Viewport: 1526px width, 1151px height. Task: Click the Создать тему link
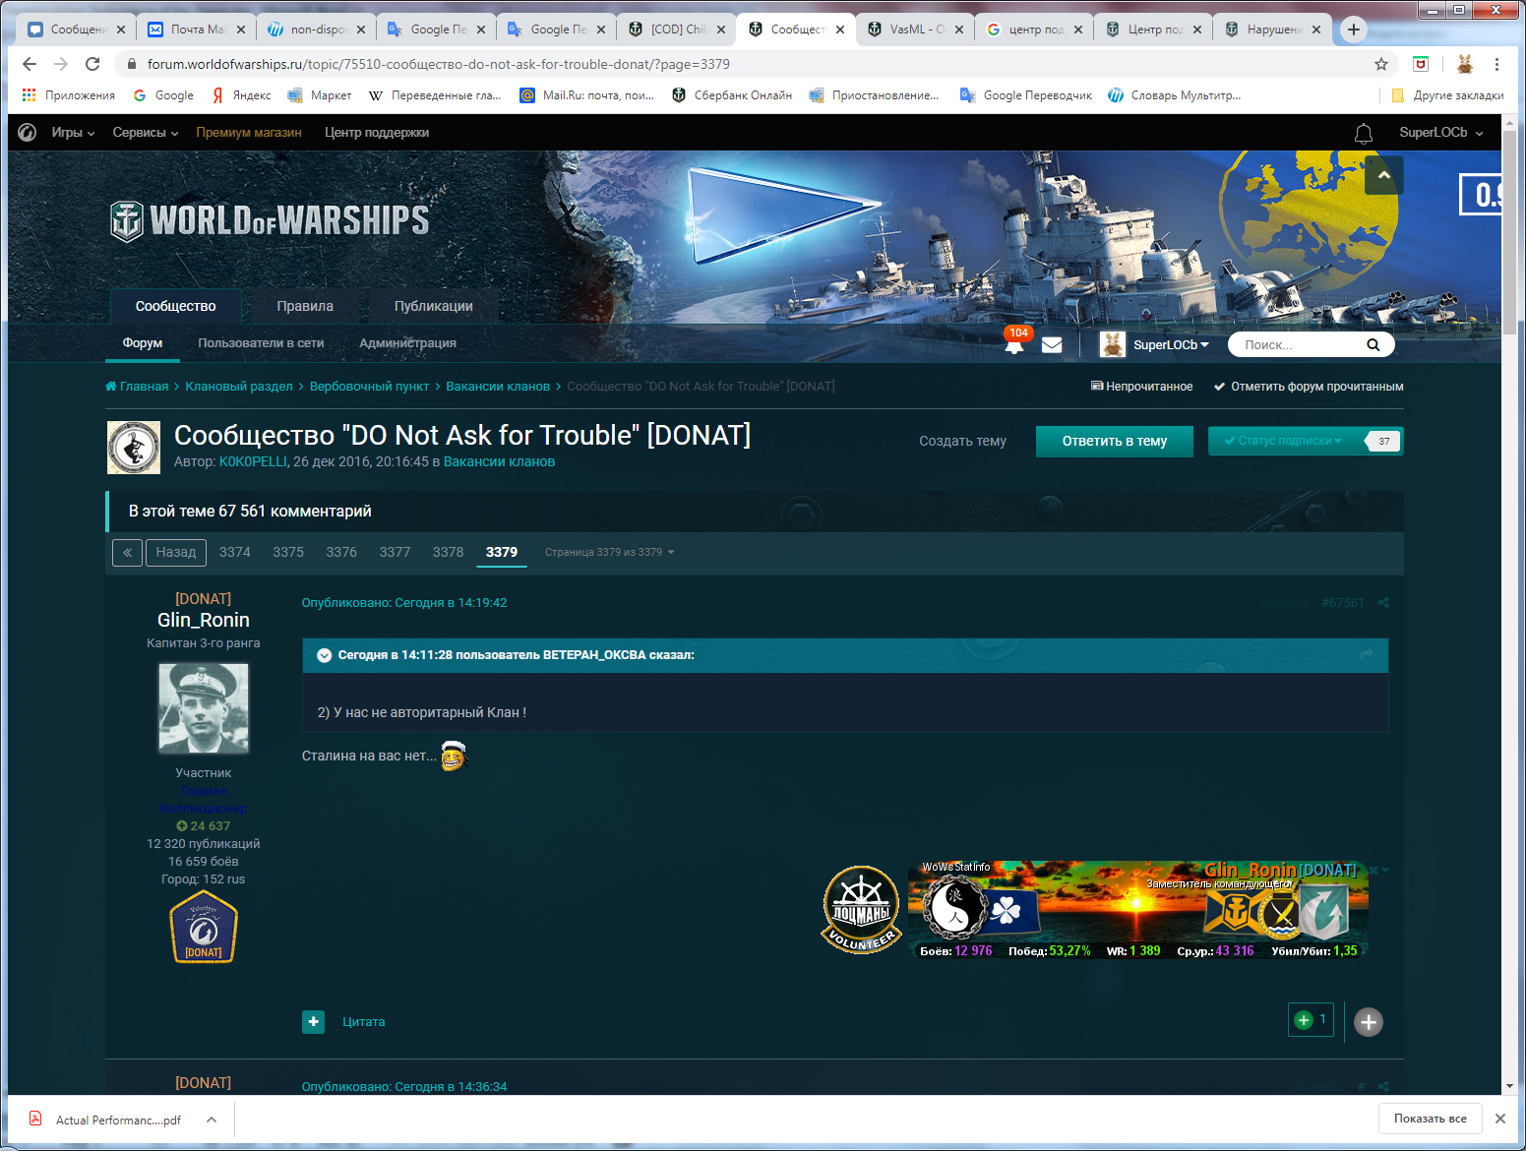[x=962, y=441]
